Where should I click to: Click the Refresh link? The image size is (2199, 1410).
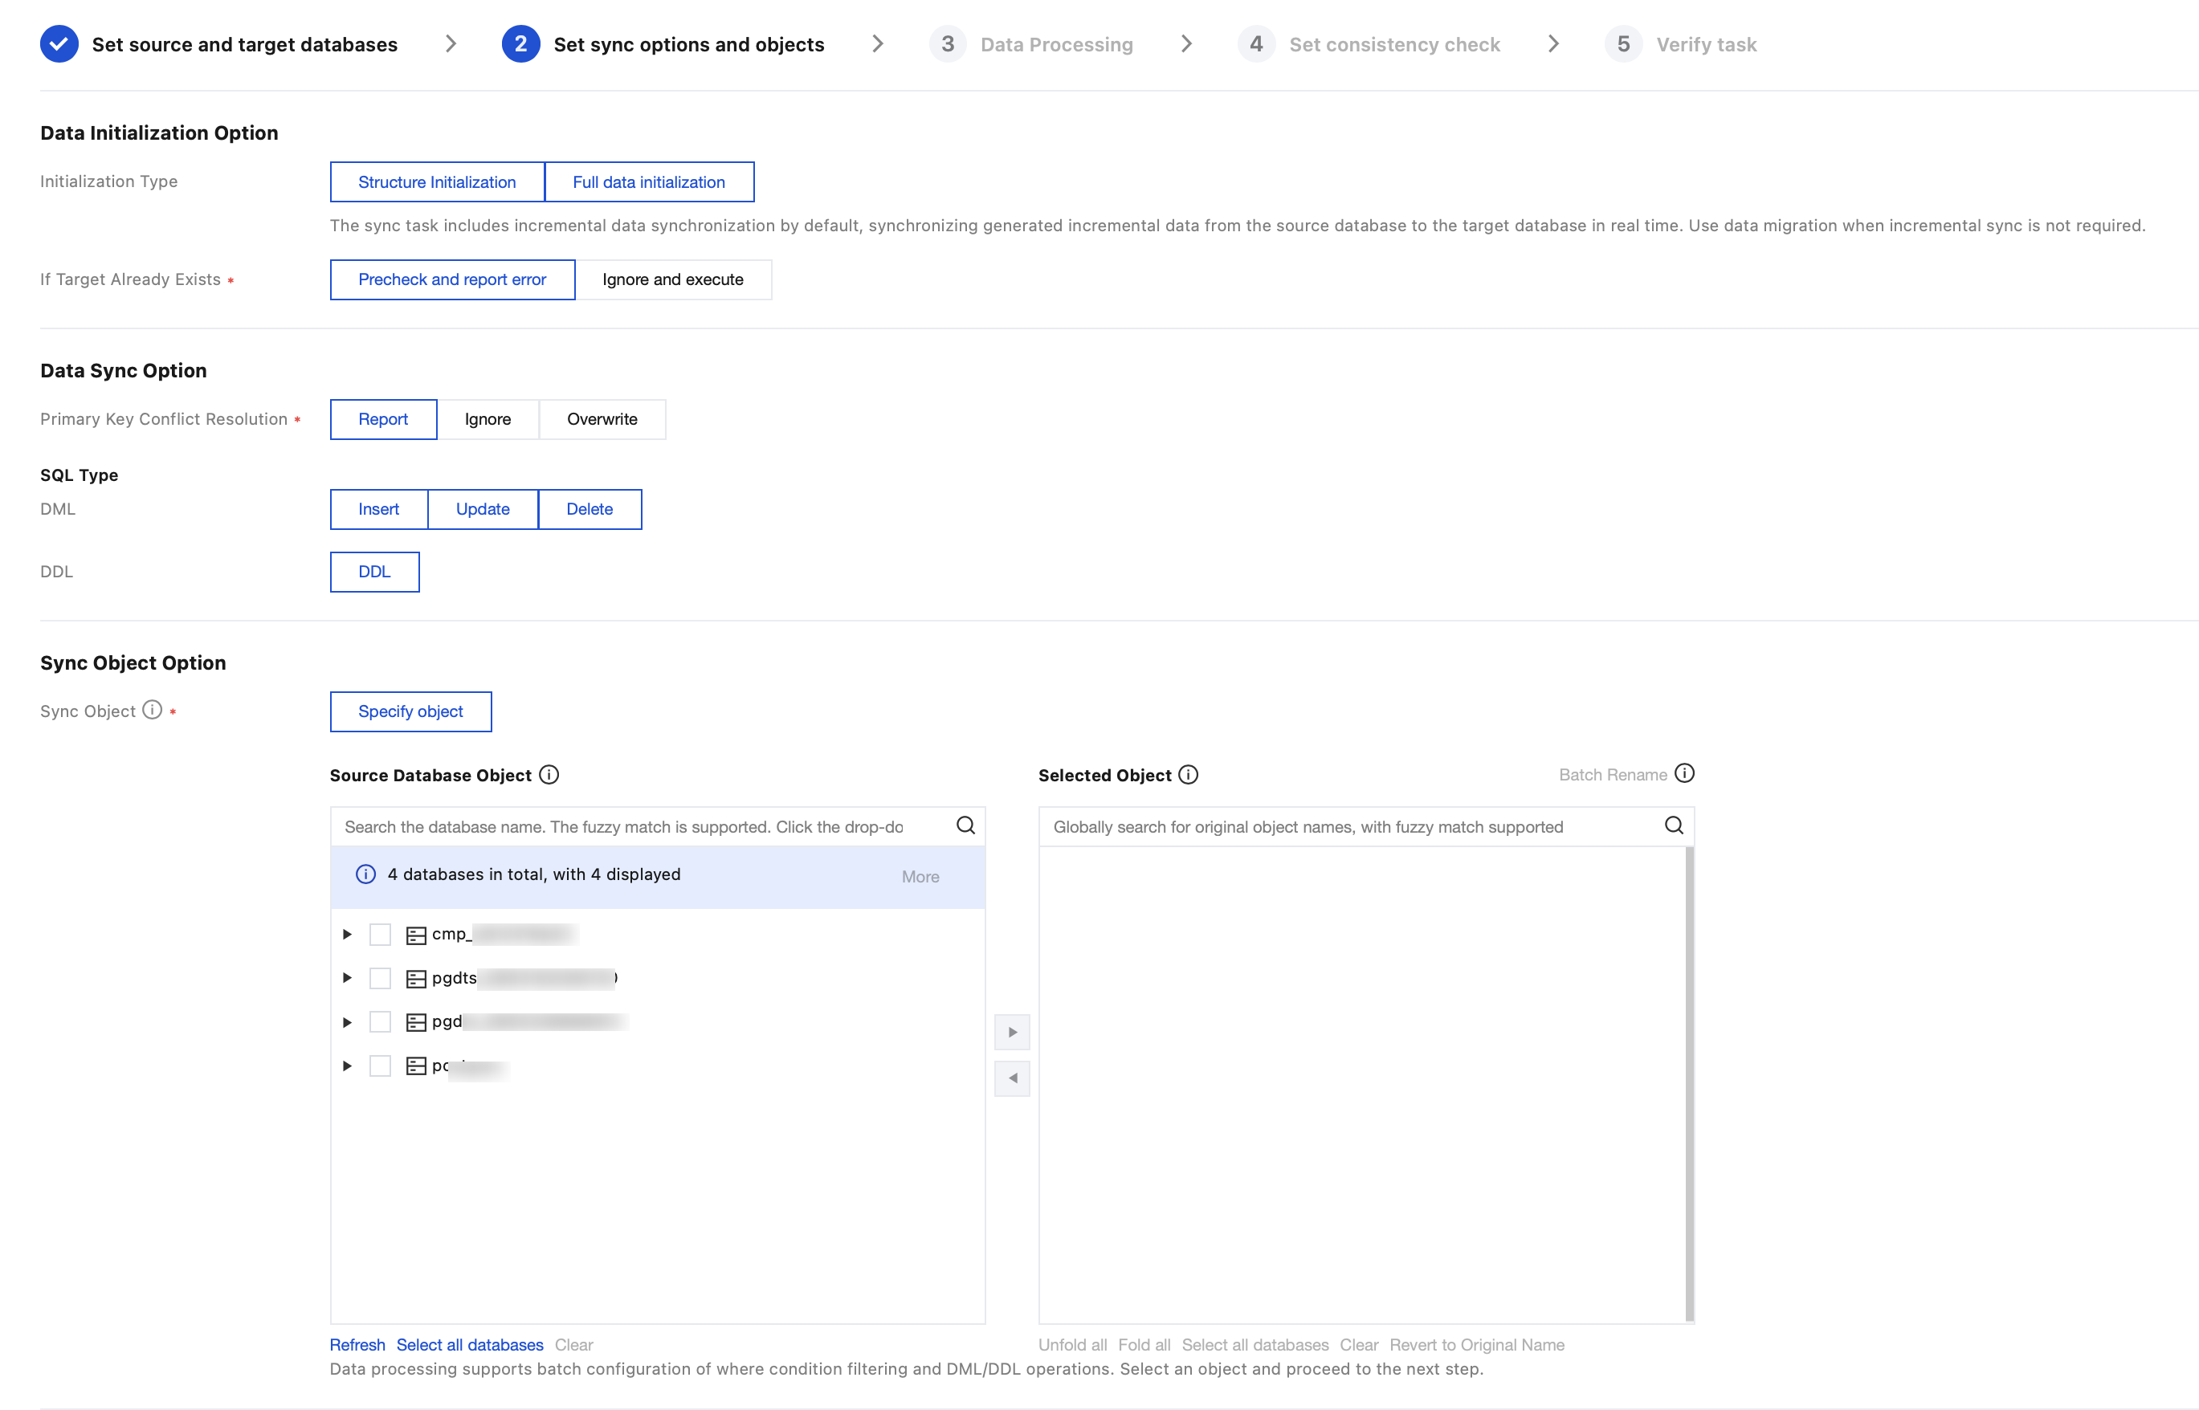tap(357, 1344)
